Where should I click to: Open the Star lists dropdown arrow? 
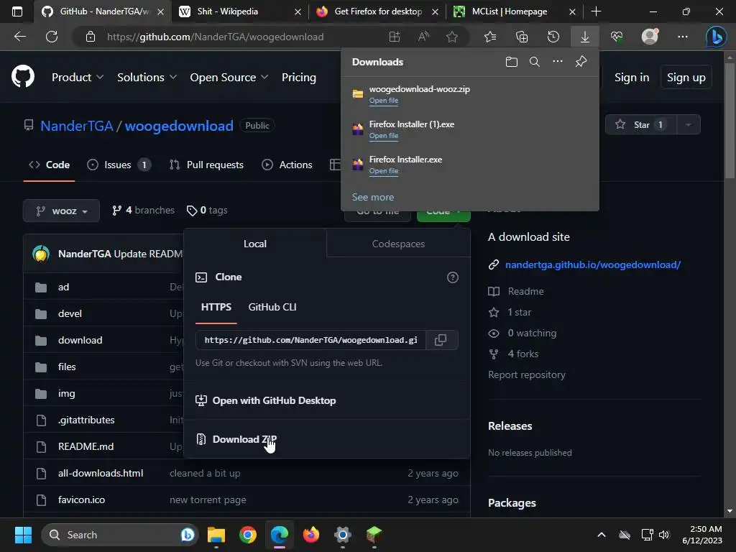[688, 124]
